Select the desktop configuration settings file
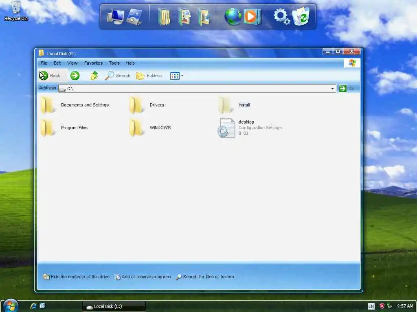Viewport: 417px width, 312px height. tap(250, 128)
